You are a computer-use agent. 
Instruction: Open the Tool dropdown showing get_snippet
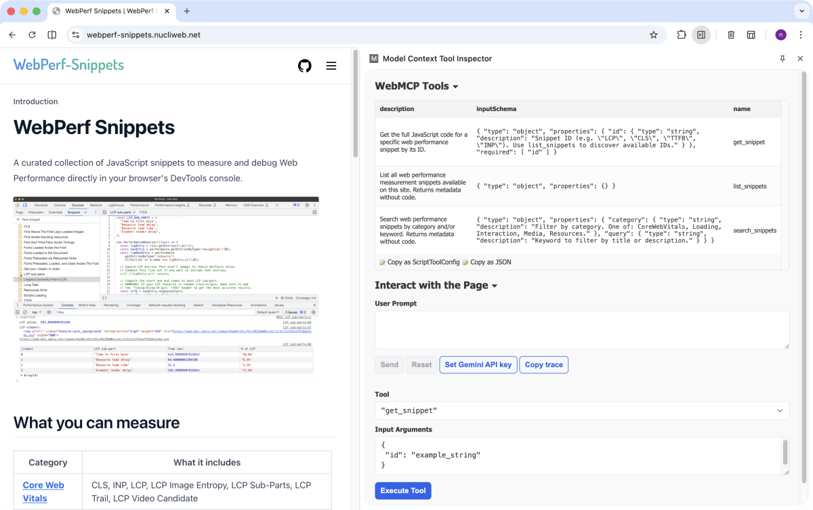(x=582, y=410)
